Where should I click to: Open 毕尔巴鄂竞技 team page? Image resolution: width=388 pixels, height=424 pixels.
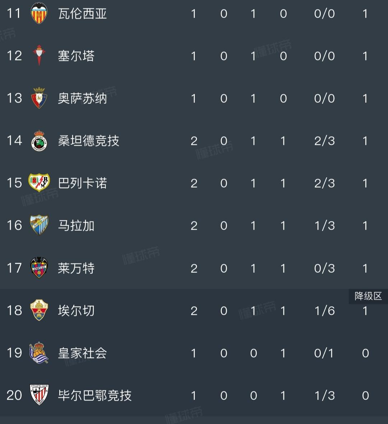(x=95, y=395)
